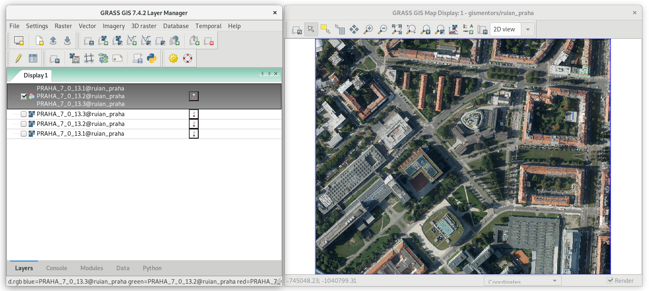Return to previous zoom

tap(425, 29)
